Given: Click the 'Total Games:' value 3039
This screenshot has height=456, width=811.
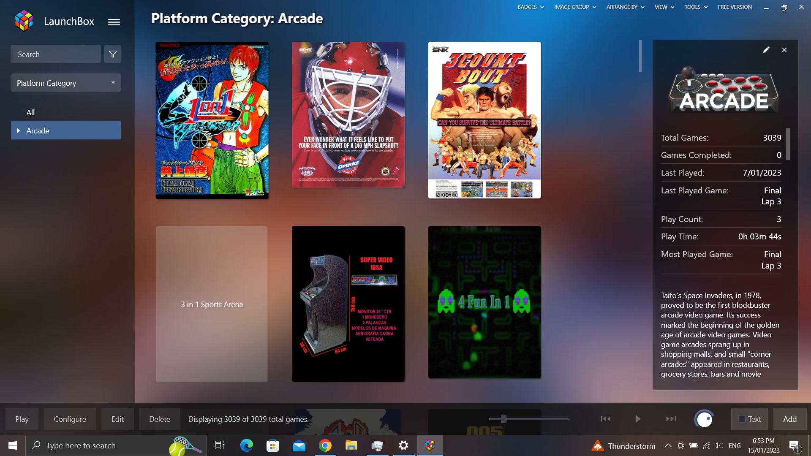Looking at the screenshot, I should [x=772, y=138].
